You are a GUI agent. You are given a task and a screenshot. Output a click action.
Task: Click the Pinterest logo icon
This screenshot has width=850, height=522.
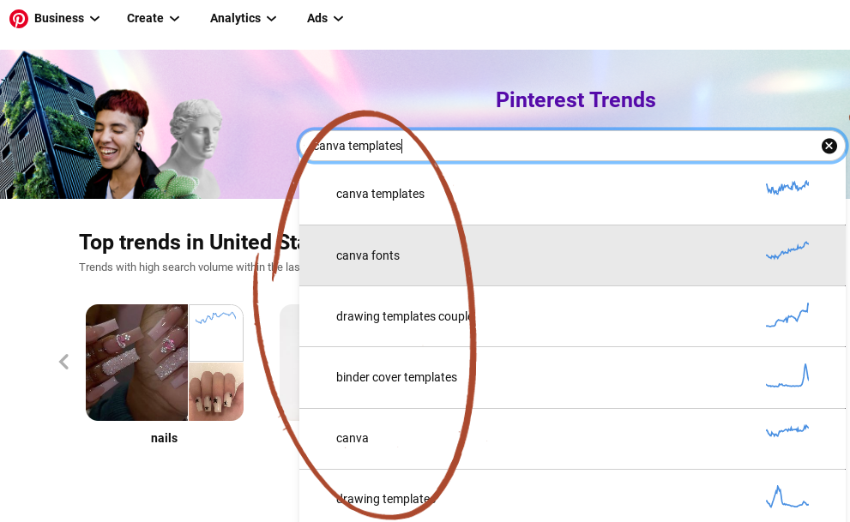pyautogui.click(x=18, y=18)
